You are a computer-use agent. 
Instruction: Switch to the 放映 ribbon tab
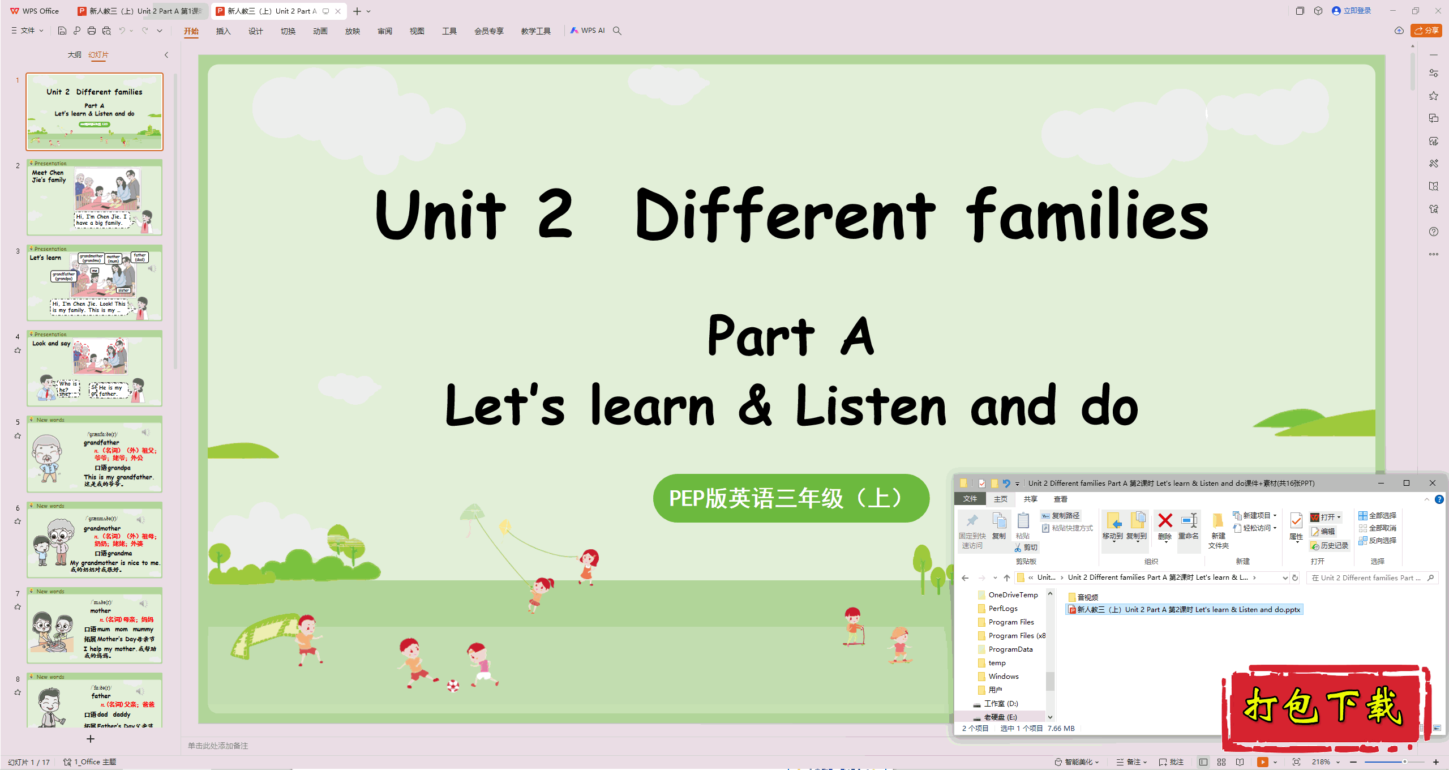click(353, 31)
